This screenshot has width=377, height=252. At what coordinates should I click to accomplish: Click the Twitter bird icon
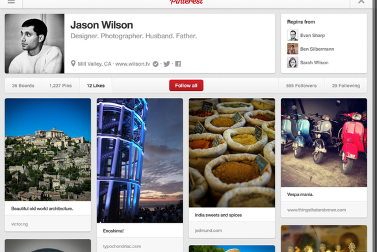click(166, 64)
